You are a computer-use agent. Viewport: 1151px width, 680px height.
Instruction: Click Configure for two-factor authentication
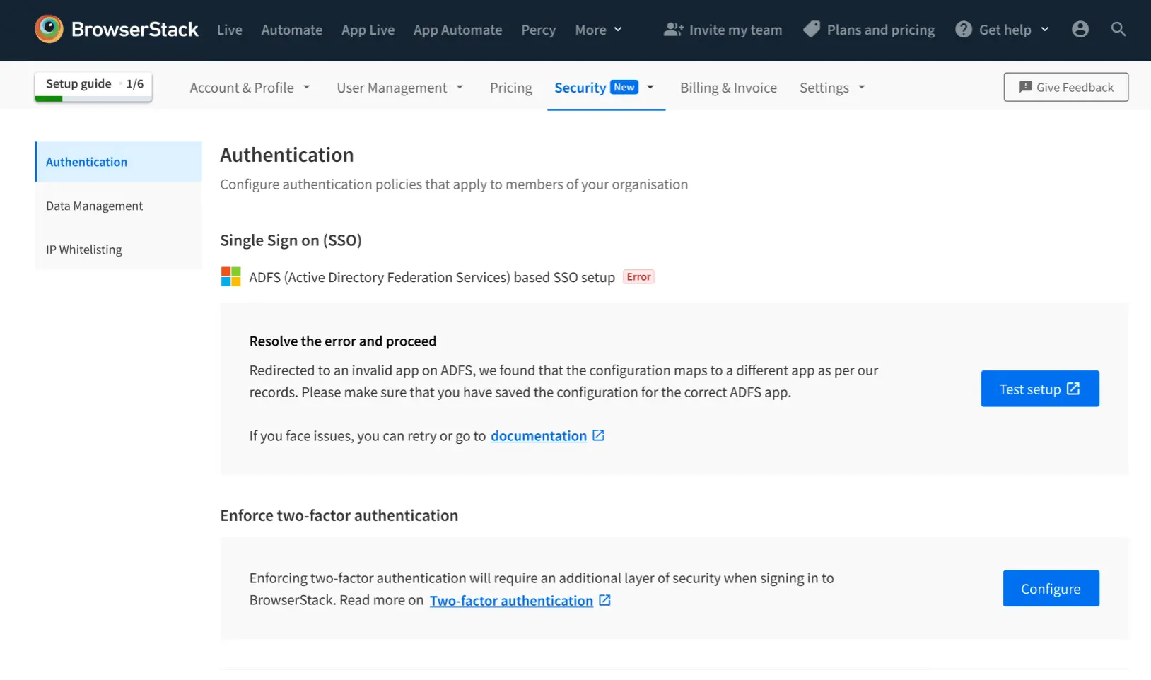coord(1050,589)
